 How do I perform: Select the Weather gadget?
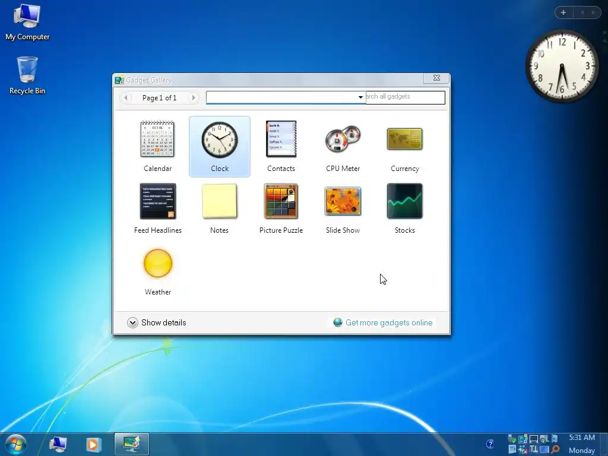point(157,270)
